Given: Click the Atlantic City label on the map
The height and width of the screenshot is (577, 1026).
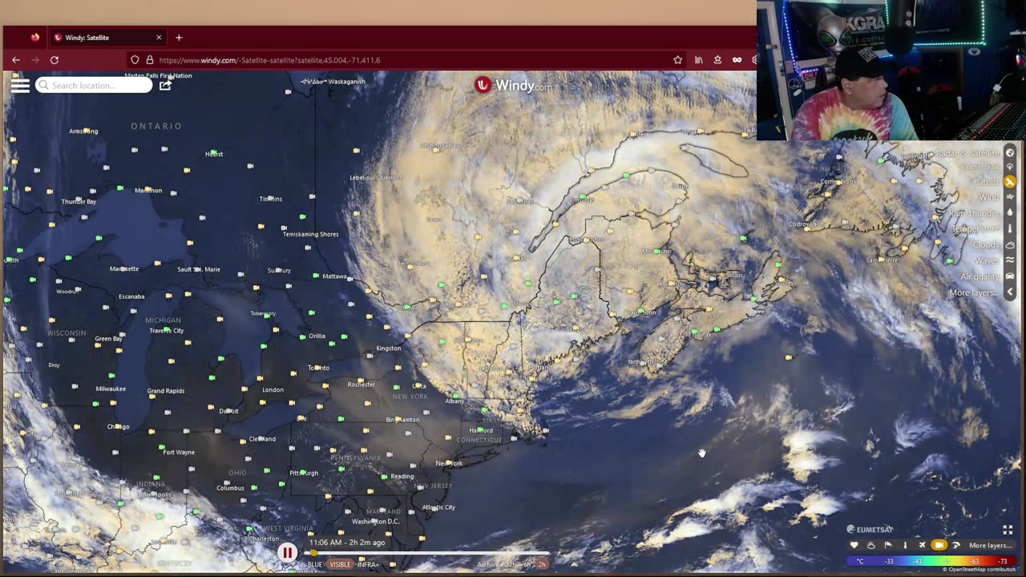Looking at the screenshot, I should coord(438,507).
